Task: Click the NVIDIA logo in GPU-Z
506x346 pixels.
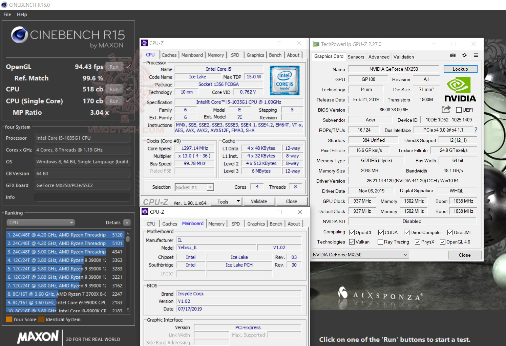Action: pyautogui.click(x=460, y=89)
